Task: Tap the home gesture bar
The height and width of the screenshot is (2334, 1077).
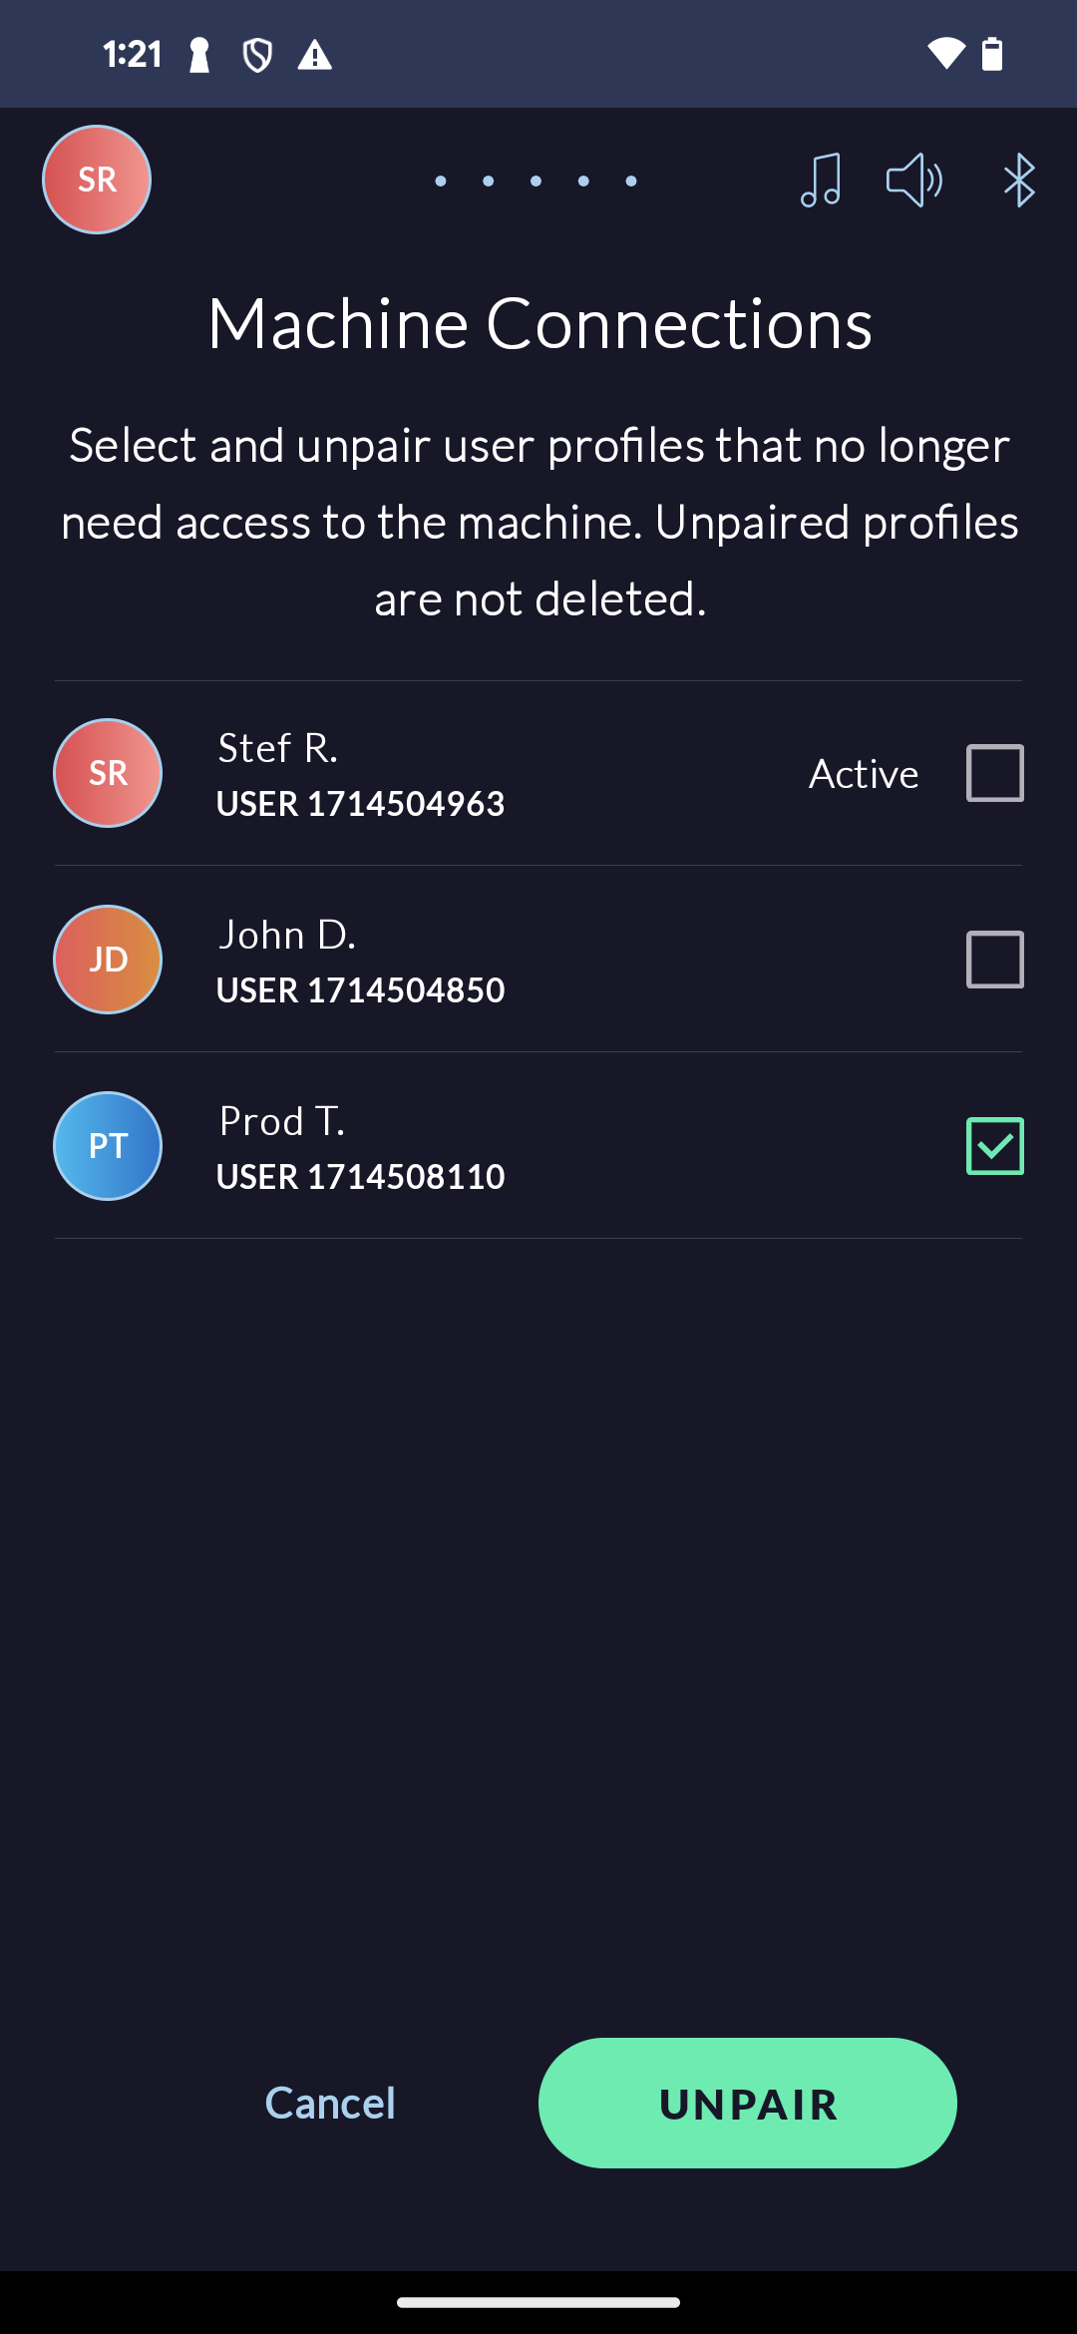Action: 538,2302
